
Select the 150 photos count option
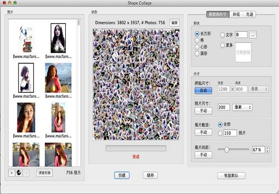click(220, 133)
